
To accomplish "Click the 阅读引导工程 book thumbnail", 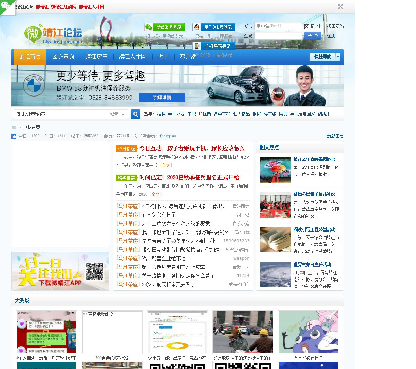I will (x=276, y=240).
